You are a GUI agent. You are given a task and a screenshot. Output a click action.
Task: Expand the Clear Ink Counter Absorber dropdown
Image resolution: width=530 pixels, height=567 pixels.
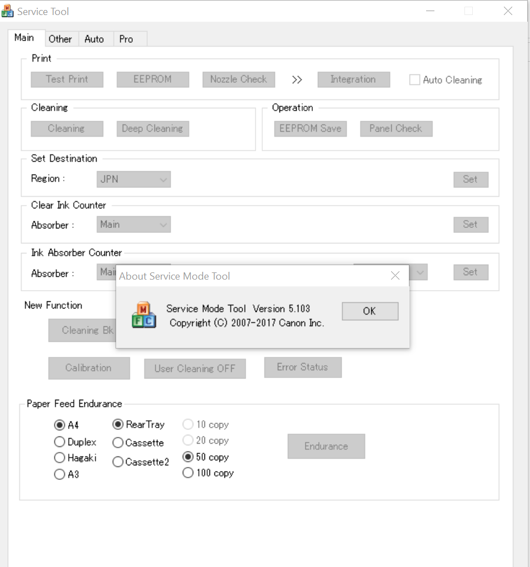pos(134,225)
